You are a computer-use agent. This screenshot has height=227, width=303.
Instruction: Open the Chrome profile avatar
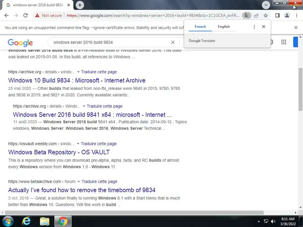287,15
